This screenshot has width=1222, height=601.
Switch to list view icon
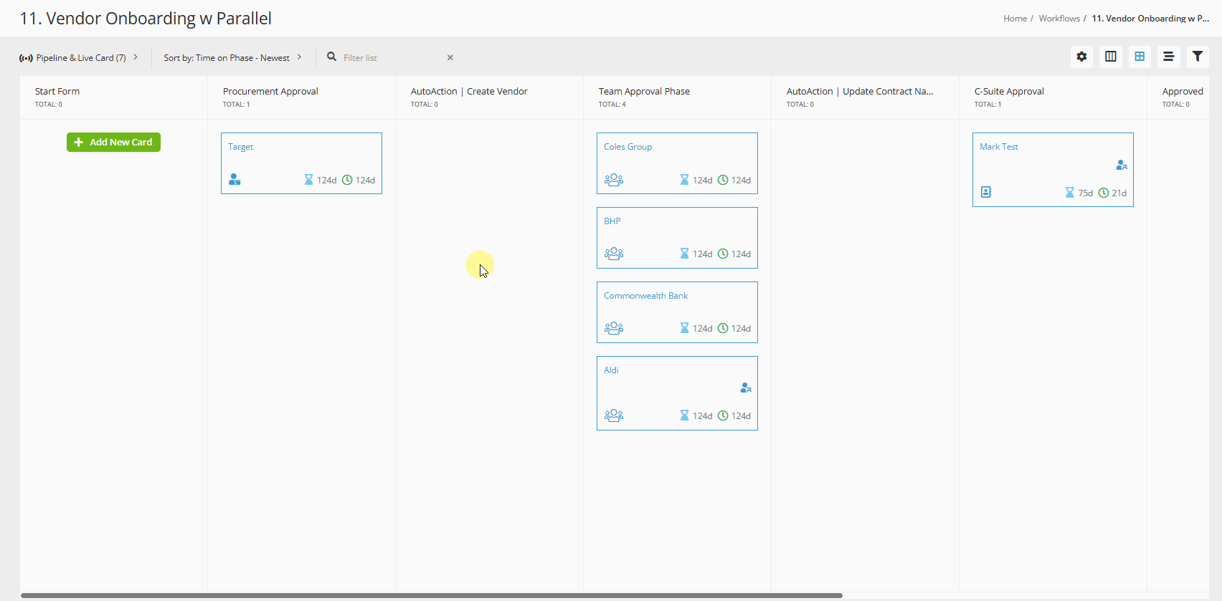pyautogui.click(x=1168, y=57)
